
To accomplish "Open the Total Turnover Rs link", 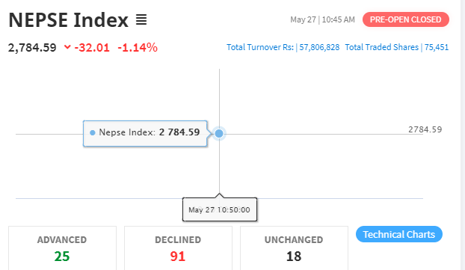I will tap(283, 47).
